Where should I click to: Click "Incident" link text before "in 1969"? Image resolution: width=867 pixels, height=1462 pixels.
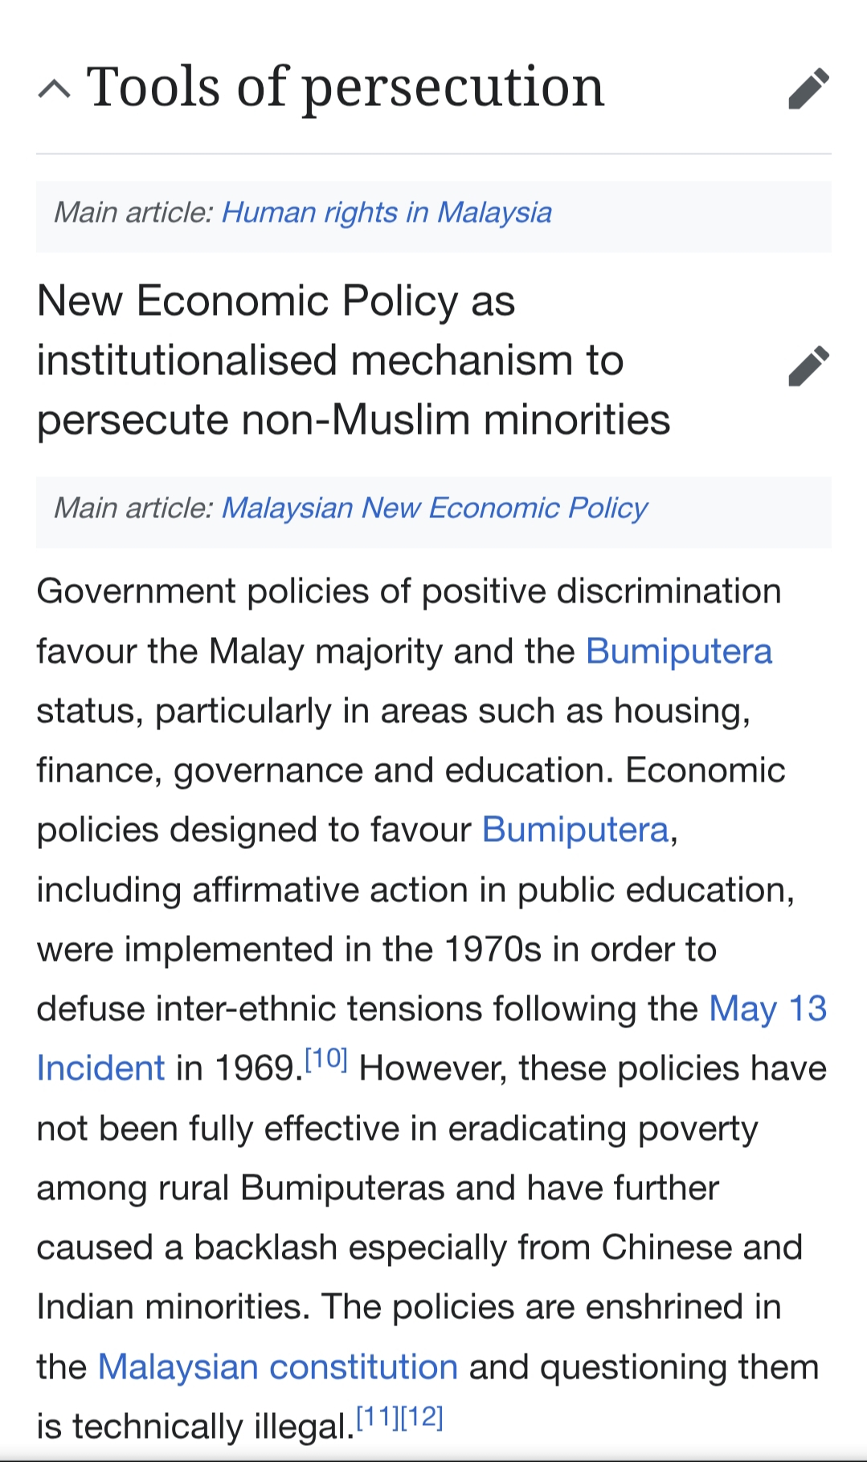pos(100,1069)
